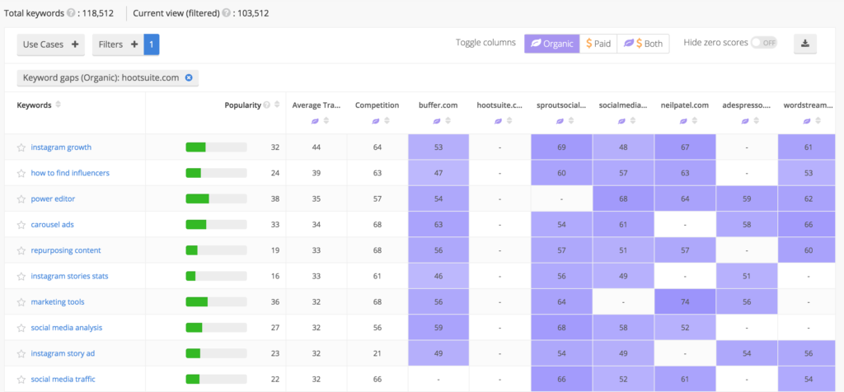Star the 'marketing tools' keyword

pyautogui.click(x=21, y=302)
